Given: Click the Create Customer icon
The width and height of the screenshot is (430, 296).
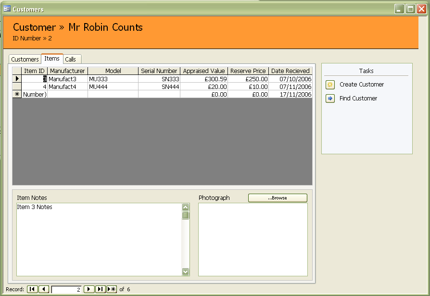Looking at the screenshot, I should 330,85.
